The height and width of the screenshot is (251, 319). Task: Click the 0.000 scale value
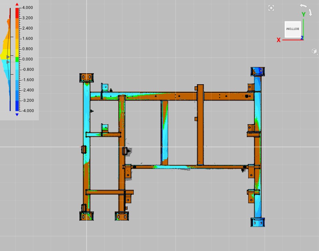click(27, 59)
